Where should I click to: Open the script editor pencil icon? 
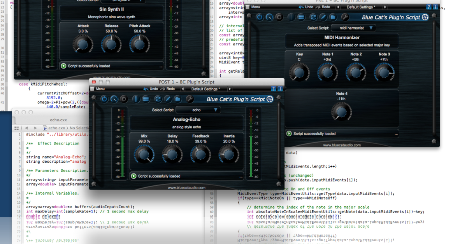pos(167,99)
